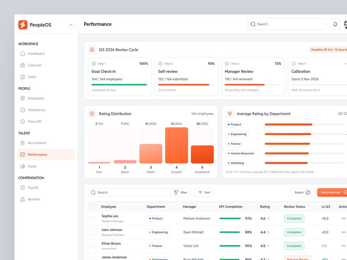Image resolution: width=347 pixels, height=260 pixels.
Task: Click the Engineering label in department ratings
Action: (x=237, y=134)
